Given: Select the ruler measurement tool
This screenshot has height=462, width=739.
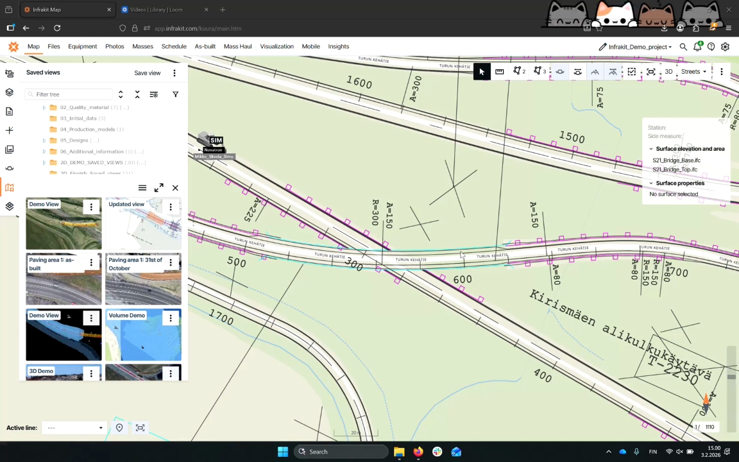Looking at the screenshot, I should point(499,72).
